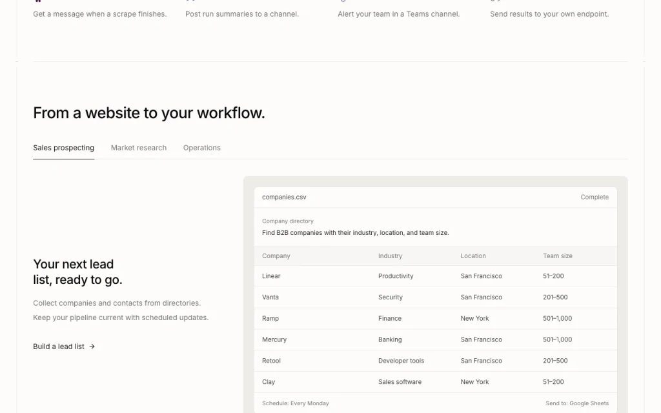This screenshot has height=413, width=661.
Task: Click the Security industry cell
Action: tap(391, 297)
